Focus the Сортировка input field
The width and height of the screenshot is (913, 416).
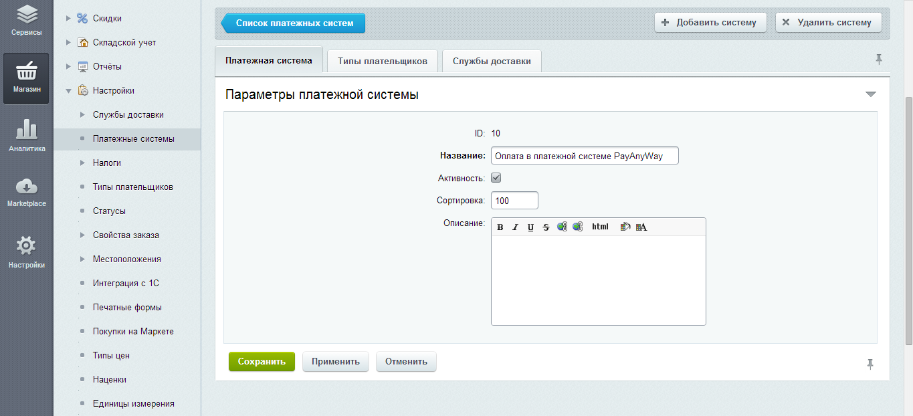(514, 201)
